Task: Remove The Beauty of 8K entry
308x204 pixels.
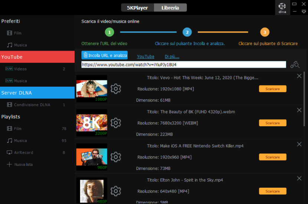Action: point(299,110)
